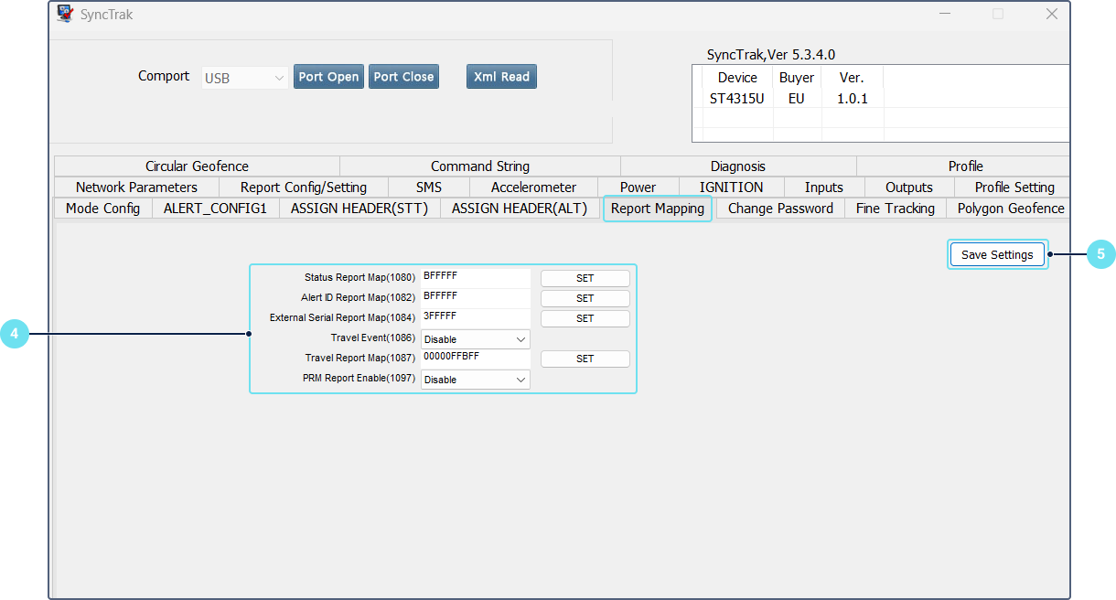Select the ST4315U device cell in table
The height and width of the screenshot is (600, 1116).
[736, 99]
